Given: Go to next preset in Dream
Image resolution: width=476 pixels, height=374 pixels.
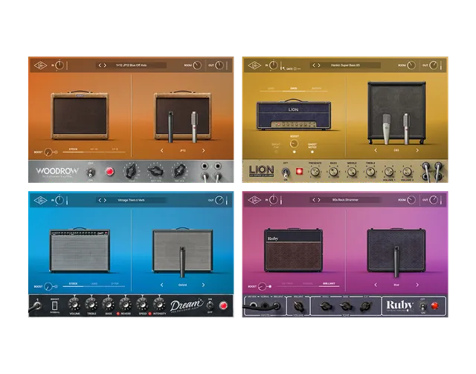Looking at the screenshot, I should (105, 200).
